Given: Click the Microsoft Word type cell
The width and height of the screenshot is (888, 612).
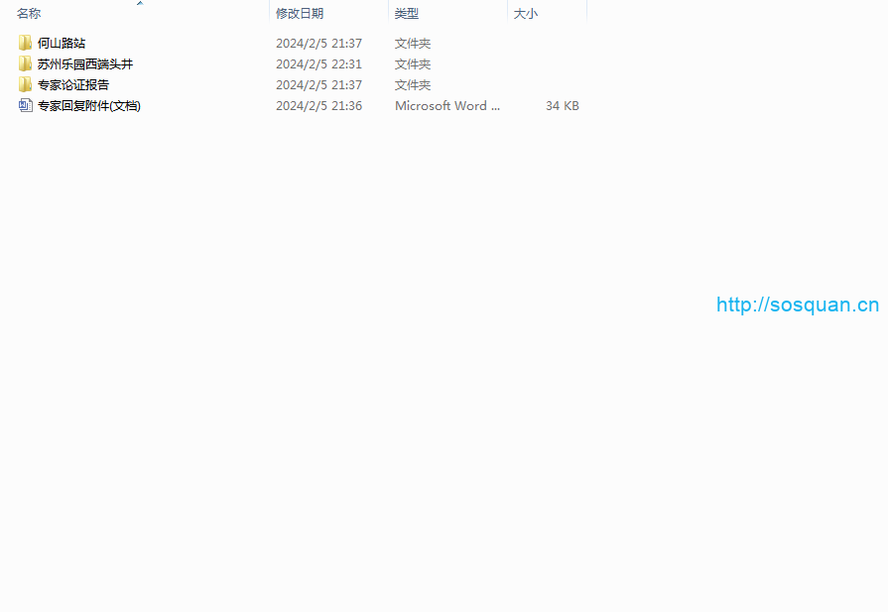Looking at the screenshot, I should click(x=447, y=105).
